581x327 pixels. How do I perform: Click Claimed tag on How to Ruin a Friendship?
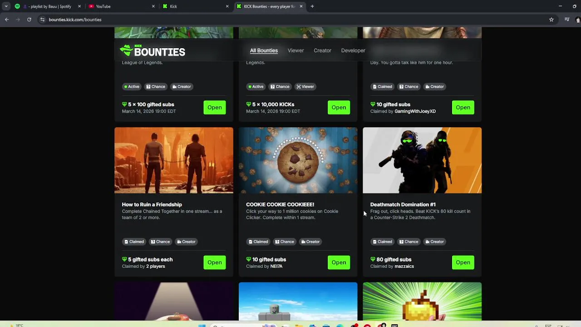[x=134, y=242]
